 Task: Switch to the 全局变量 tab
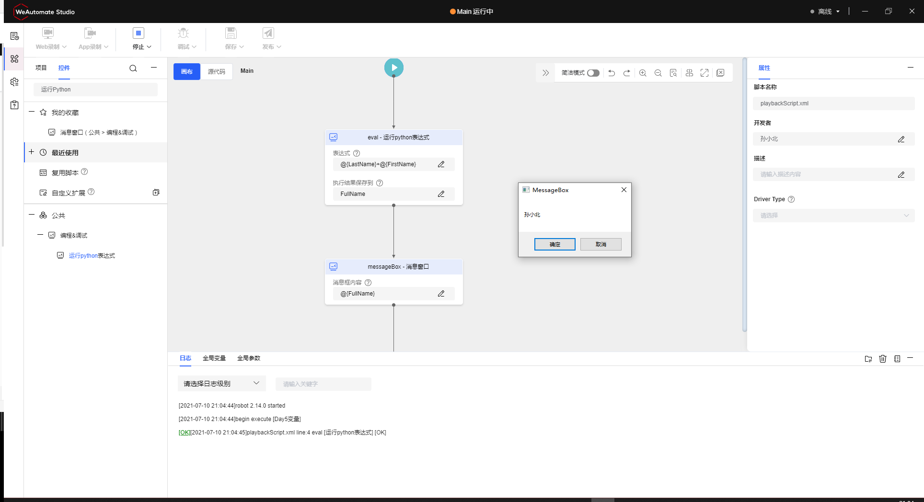[x=214, y=358]
